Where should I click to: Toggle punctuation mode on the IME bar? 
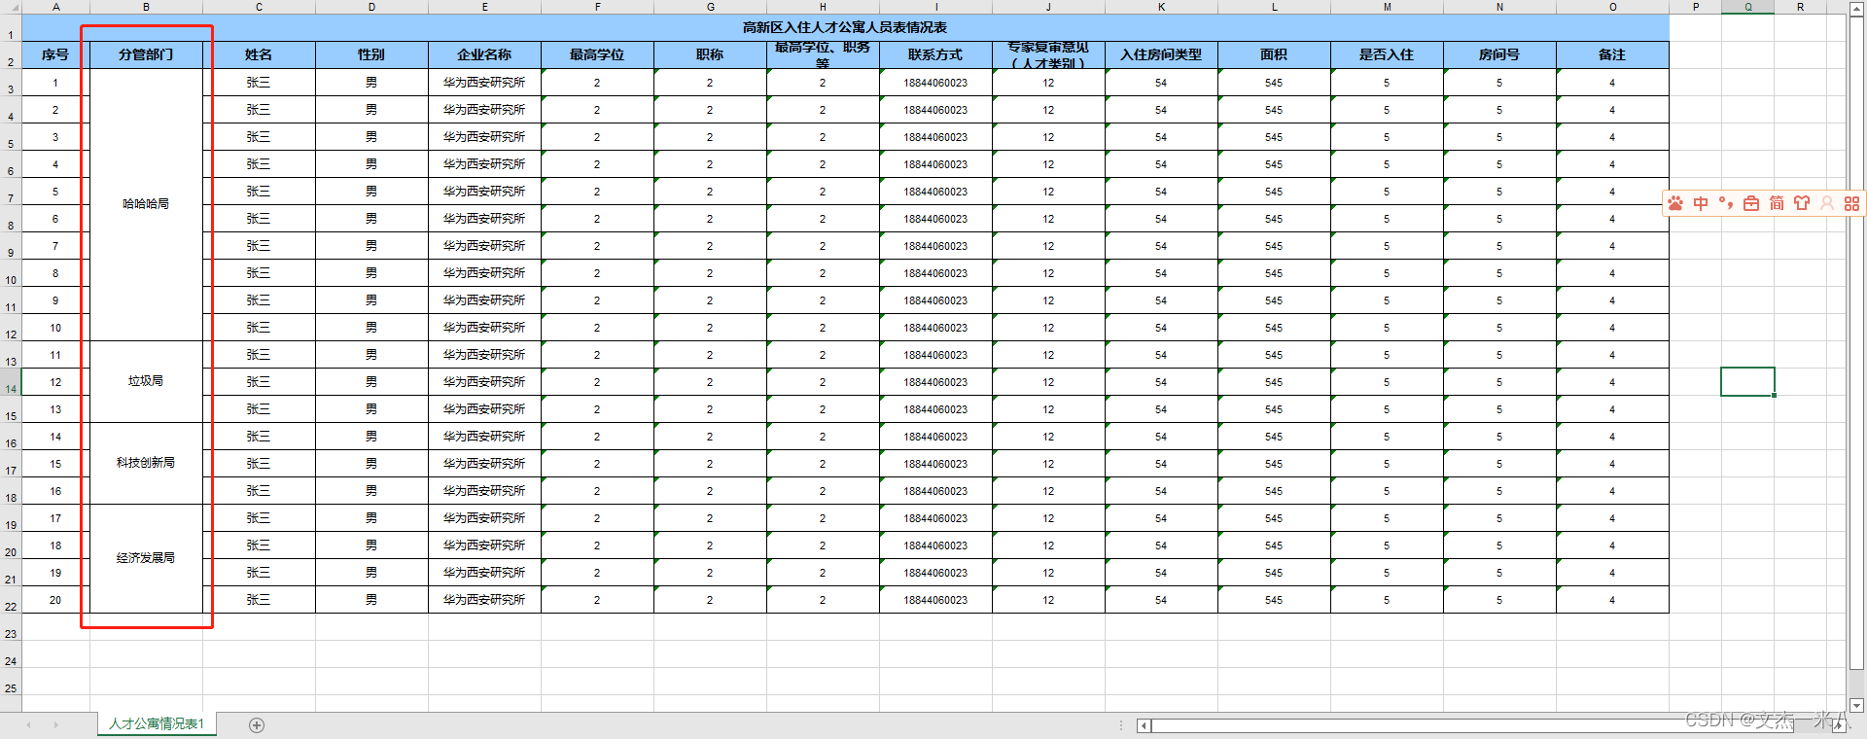click(1726, 203)
